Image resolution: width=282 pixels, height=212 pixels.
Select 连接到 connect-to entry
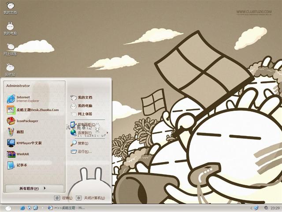(81, 132)
